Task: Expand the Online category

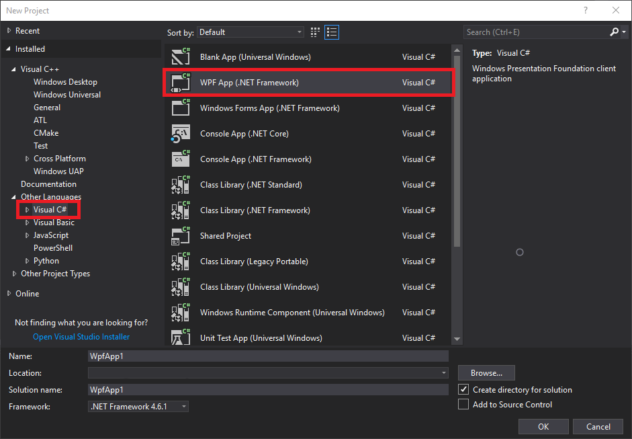Action: 9,294
